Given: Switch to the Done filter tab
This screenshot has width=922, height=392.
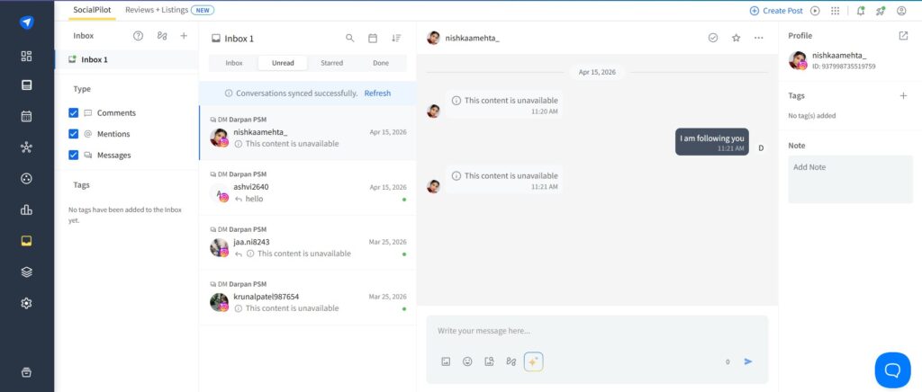Looking at the screenshot, I should [x=381, y=63].
